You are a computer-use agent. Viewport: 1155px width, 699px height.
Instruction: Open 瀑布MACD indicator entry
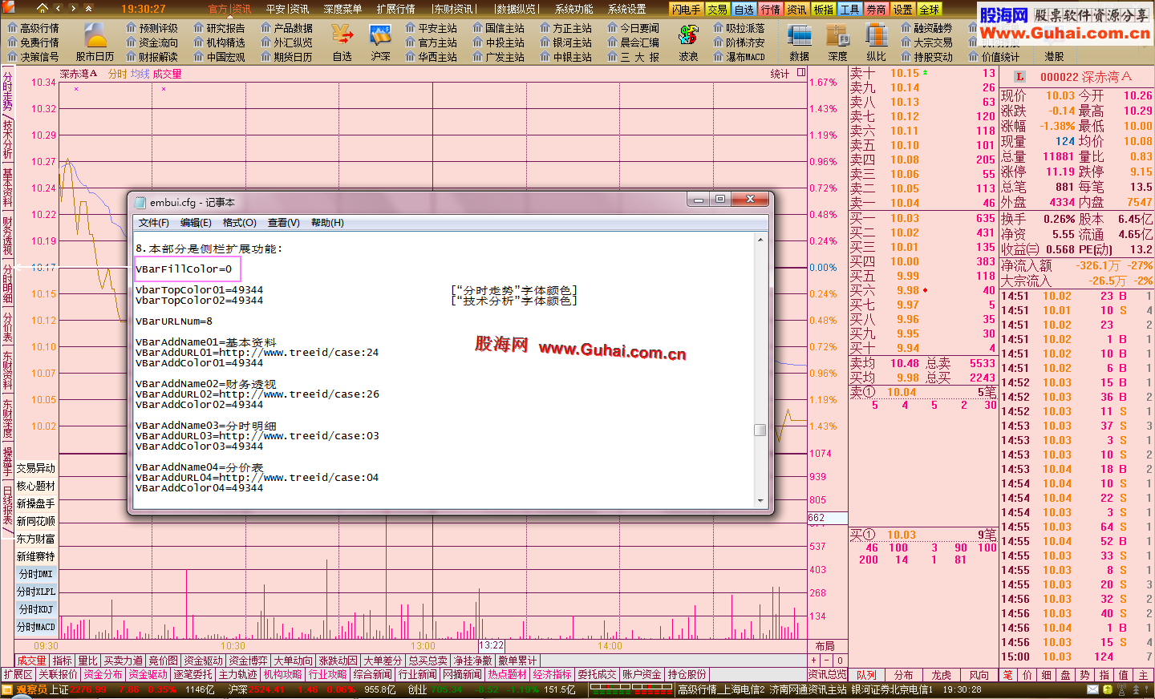(739, 57)
